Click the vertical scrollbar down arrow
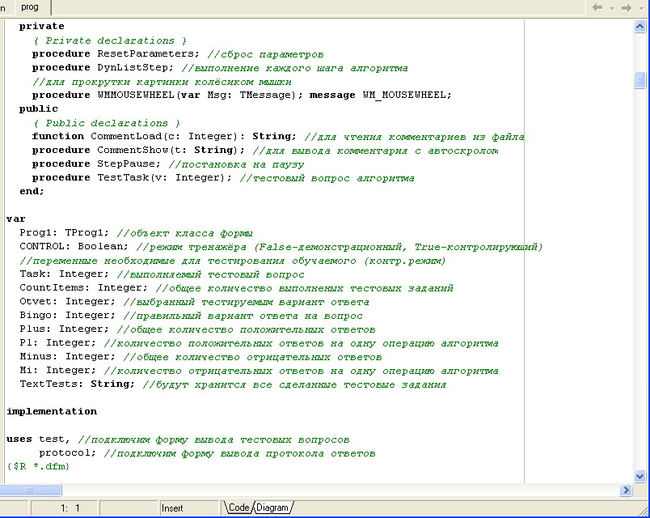The width and height of the screenshot is (650, 518). coord(640,476)
